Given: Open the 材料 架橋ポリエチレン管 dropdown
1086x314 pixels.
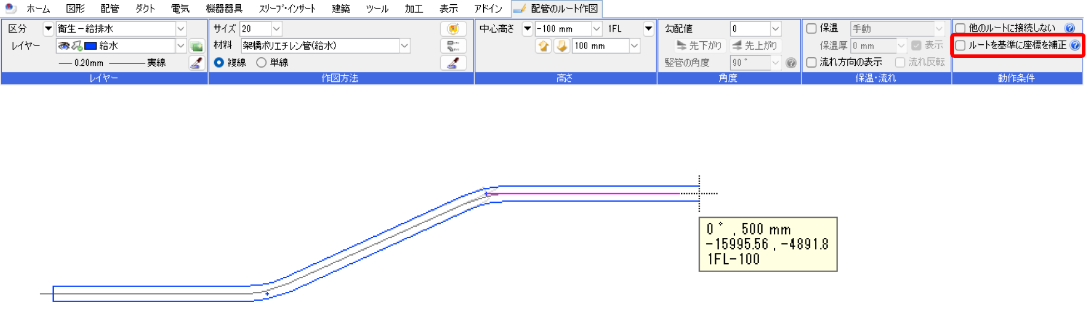Looking at the screenshot, I should pyautogui.click(x=405, y=45).
